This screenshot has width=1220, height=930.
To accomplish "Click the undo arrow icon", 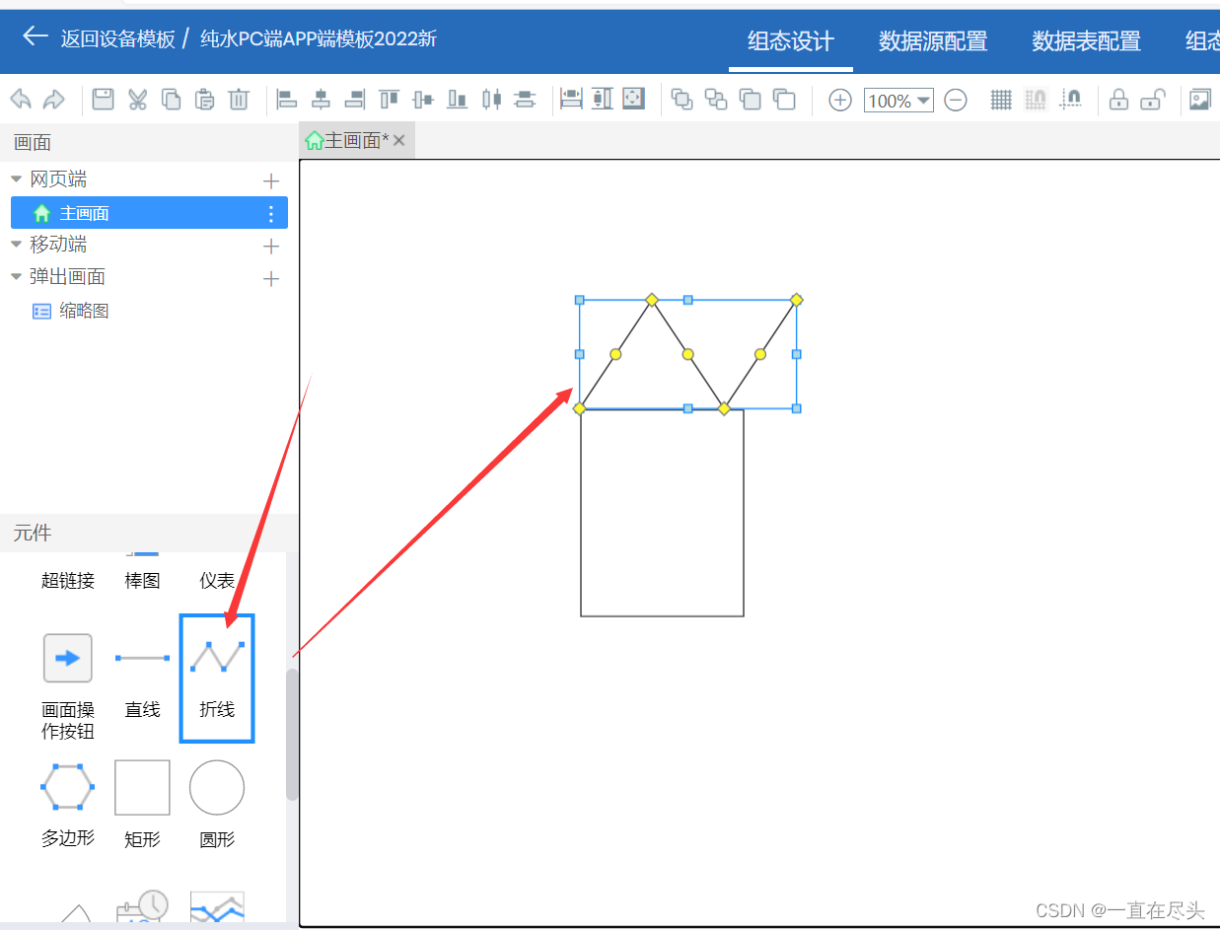I will tap(21, 100).
